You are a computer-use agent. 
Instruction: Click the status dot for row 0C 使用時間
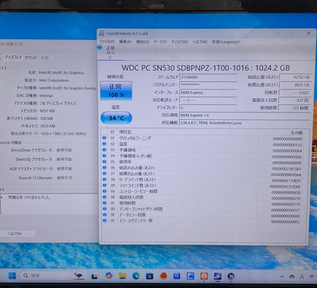(x=104, y=203)
